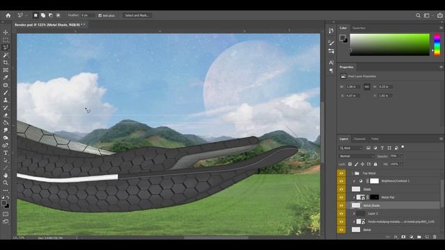Toggle the Anti-alias checkbox
The image size is (445, 250).
pos(100,15)
